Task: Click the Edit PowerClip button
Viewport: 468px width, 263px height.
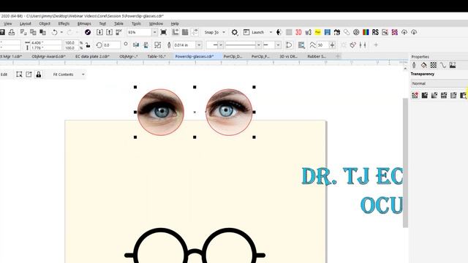Action: click(4, 75)
